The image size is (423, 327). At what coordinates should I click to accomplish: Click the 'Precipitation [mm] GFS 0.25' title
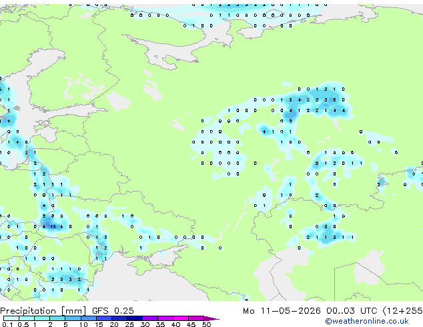[x=67, y=311]
